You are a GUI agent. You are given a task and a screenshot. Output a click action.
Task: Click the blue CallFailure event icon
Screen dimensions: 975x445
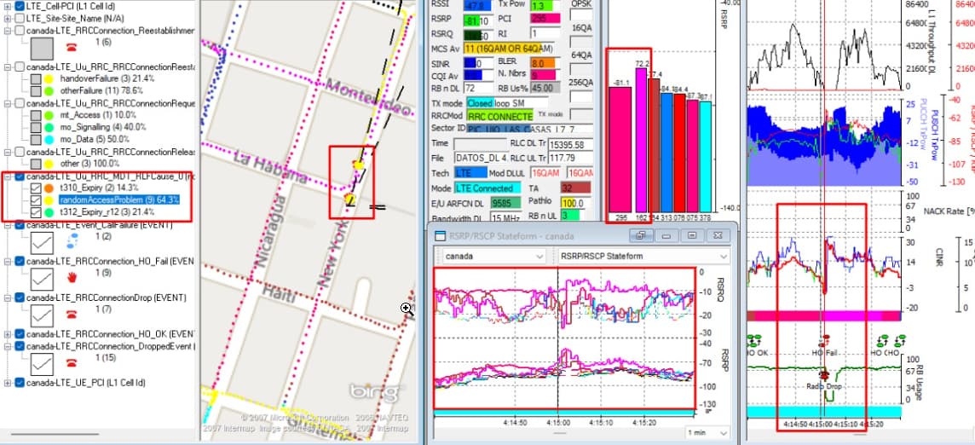click(x=72, y=242)
